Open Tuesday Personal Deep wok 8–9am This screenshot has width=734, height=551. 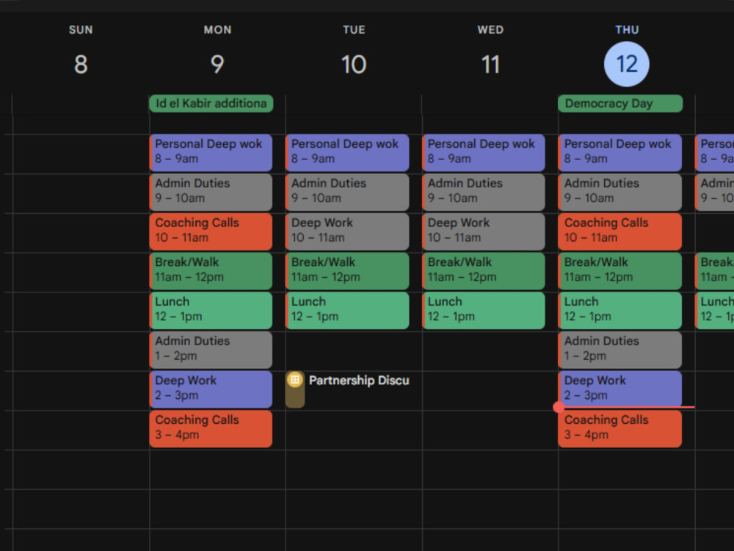347,153
